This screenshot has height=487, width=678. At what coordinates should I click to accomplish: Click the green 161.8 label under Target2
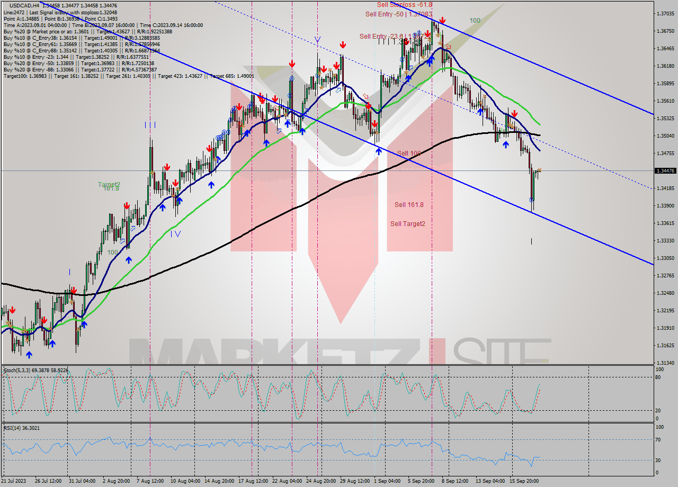tap(111, 188)
